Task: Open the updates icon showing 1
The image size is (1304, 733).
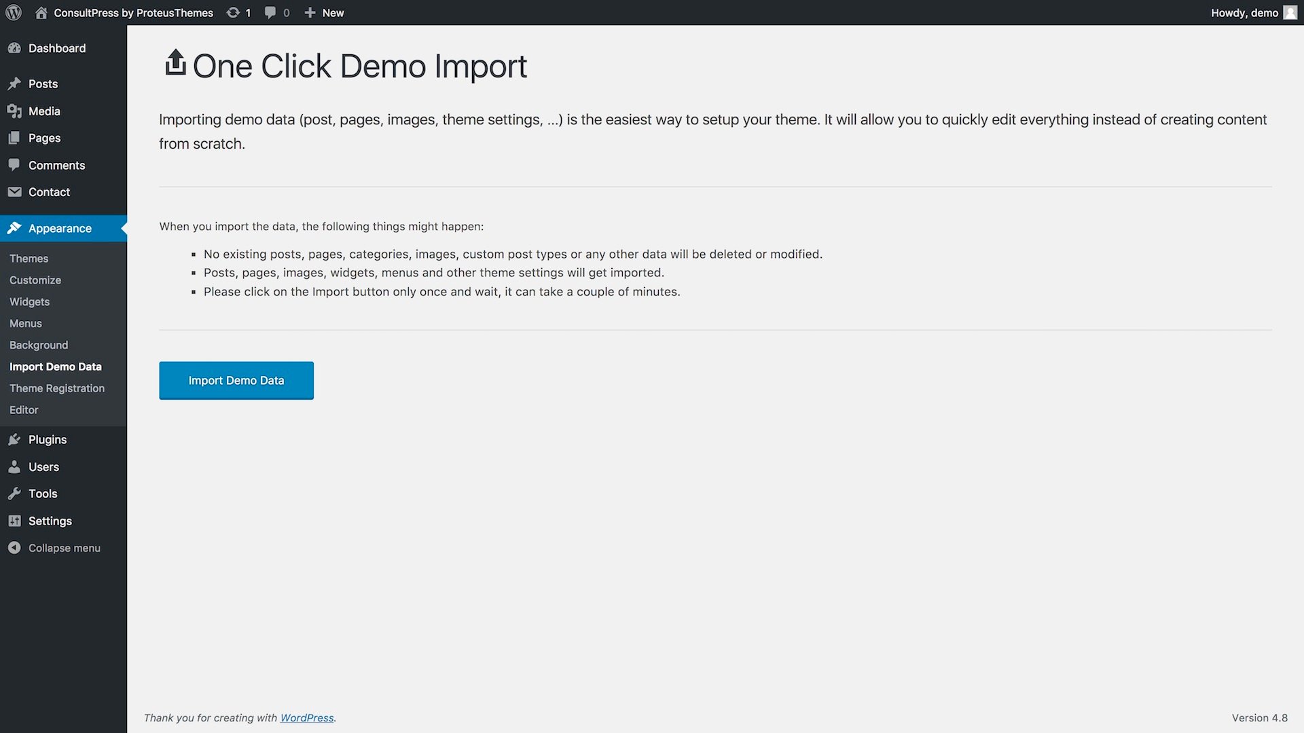Action: pyautogui.click(x=233, y=12)
